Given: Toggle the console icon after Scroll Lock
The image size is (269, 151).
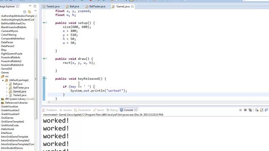Looking at the screenshot, I should click(x=266, y=110).
